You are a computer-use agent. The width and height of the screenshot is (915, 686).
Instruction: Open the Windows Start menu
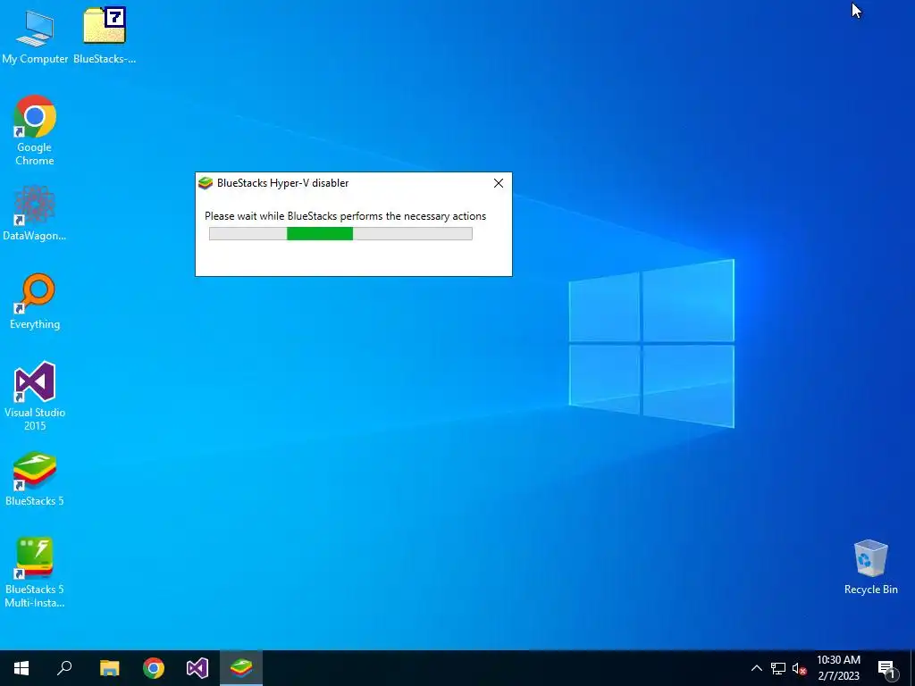pyautogui.click(x=21, y=668)
